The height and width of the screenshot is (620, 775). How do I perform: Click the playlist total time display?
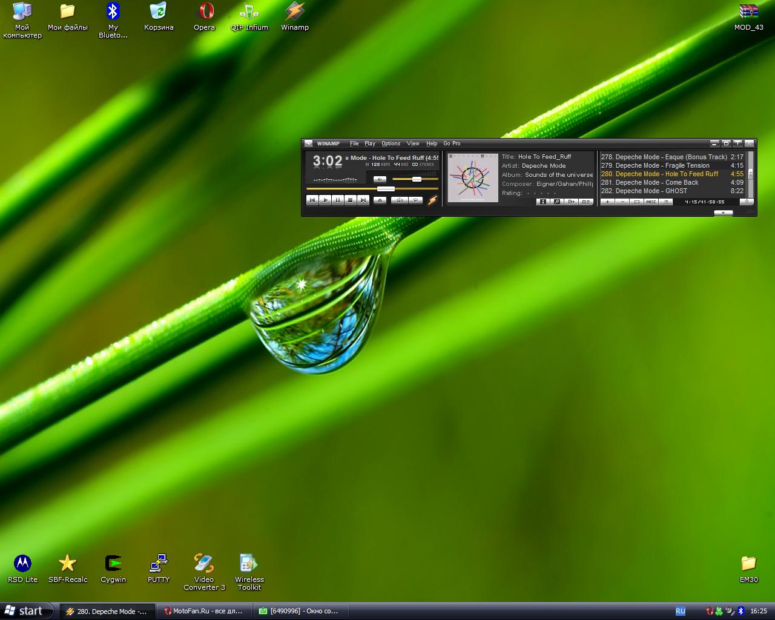[x=705, y=202]
